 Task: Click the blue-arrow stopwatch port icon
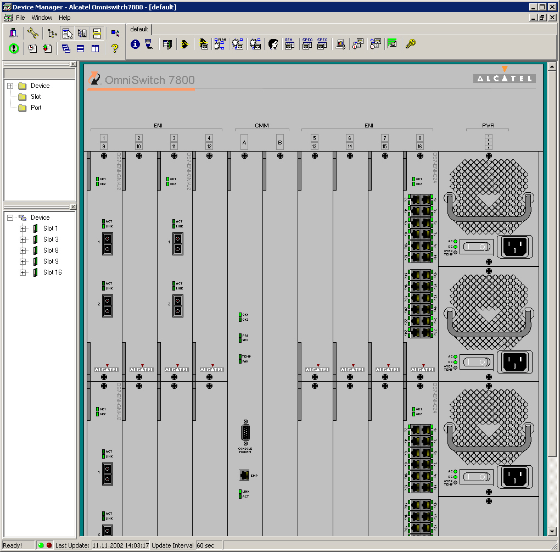pos(376,43)
